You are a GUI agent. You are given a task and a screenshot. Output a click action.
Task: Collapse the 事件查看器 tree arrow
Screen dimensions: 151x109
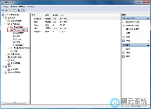coord(6,24)
